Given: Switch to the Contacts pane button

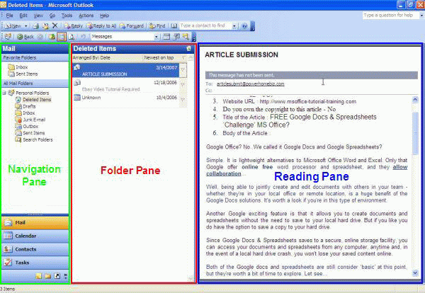Looking at the screenshot, I should tap(35, 249).
